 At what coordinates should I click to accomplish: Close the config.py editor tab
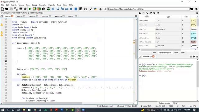tap(37, 16)
